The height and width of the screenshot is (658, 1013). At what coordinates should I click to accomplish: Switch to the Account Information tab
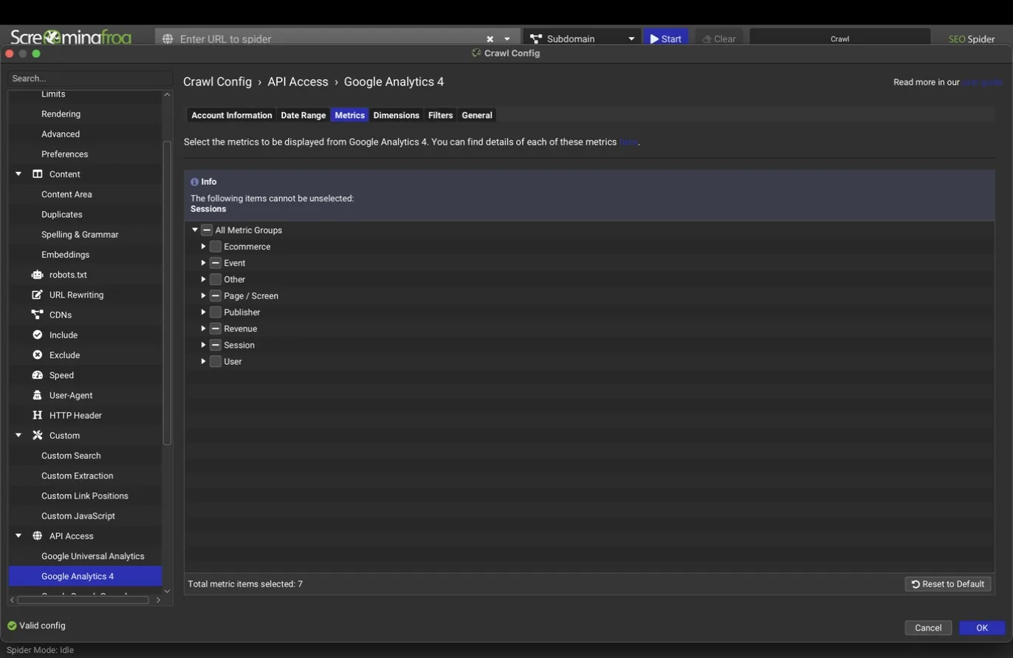click(x=232, y=115)
